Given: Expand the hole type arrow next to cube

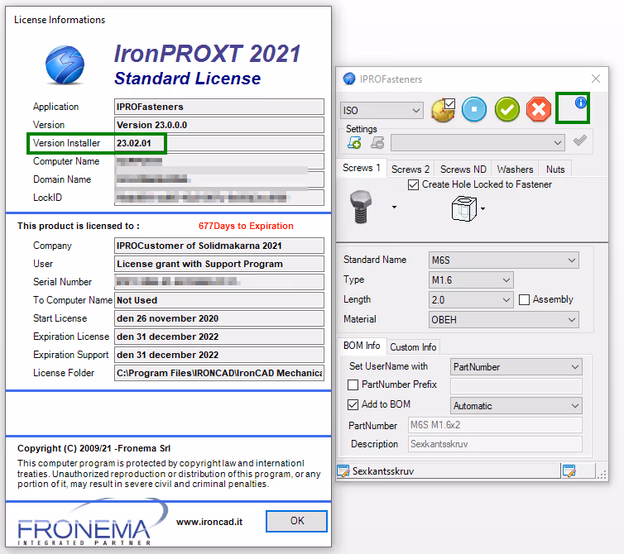Looking at the screenshot, I should [482, 208].
